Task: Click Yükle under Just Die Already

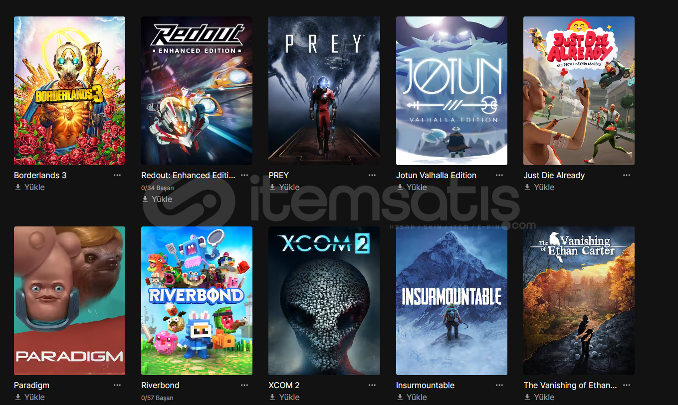Action: coord(539,187)
